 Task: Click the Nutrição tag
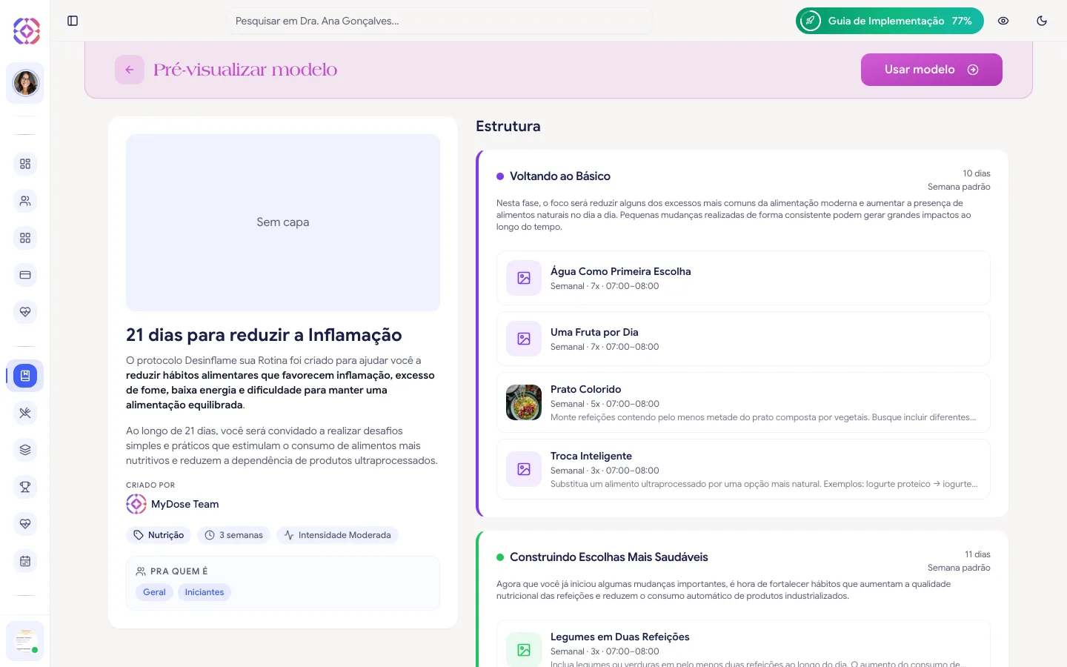click(159, 535)
